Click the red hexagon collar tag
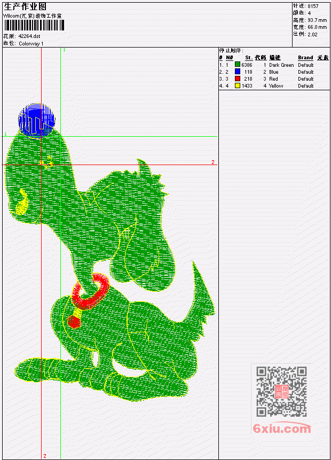 [x=74, y=322]
